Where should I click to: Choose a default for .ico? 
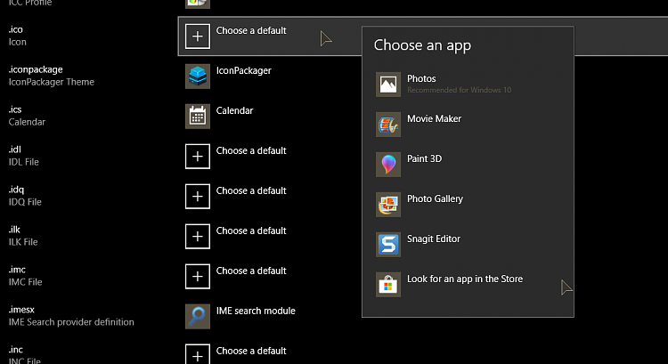(251, 30)
